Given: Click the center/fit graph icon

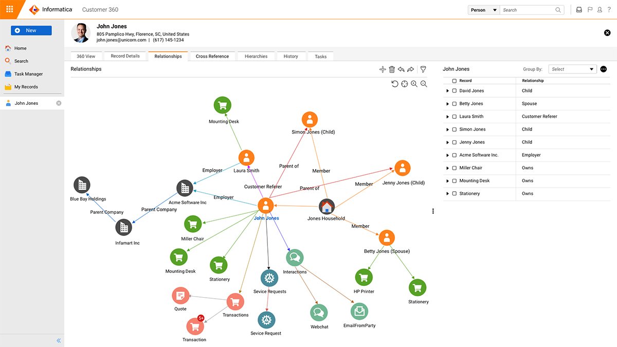Looking at the screenshot, I should pyautogui.click(x=404, y=83).
